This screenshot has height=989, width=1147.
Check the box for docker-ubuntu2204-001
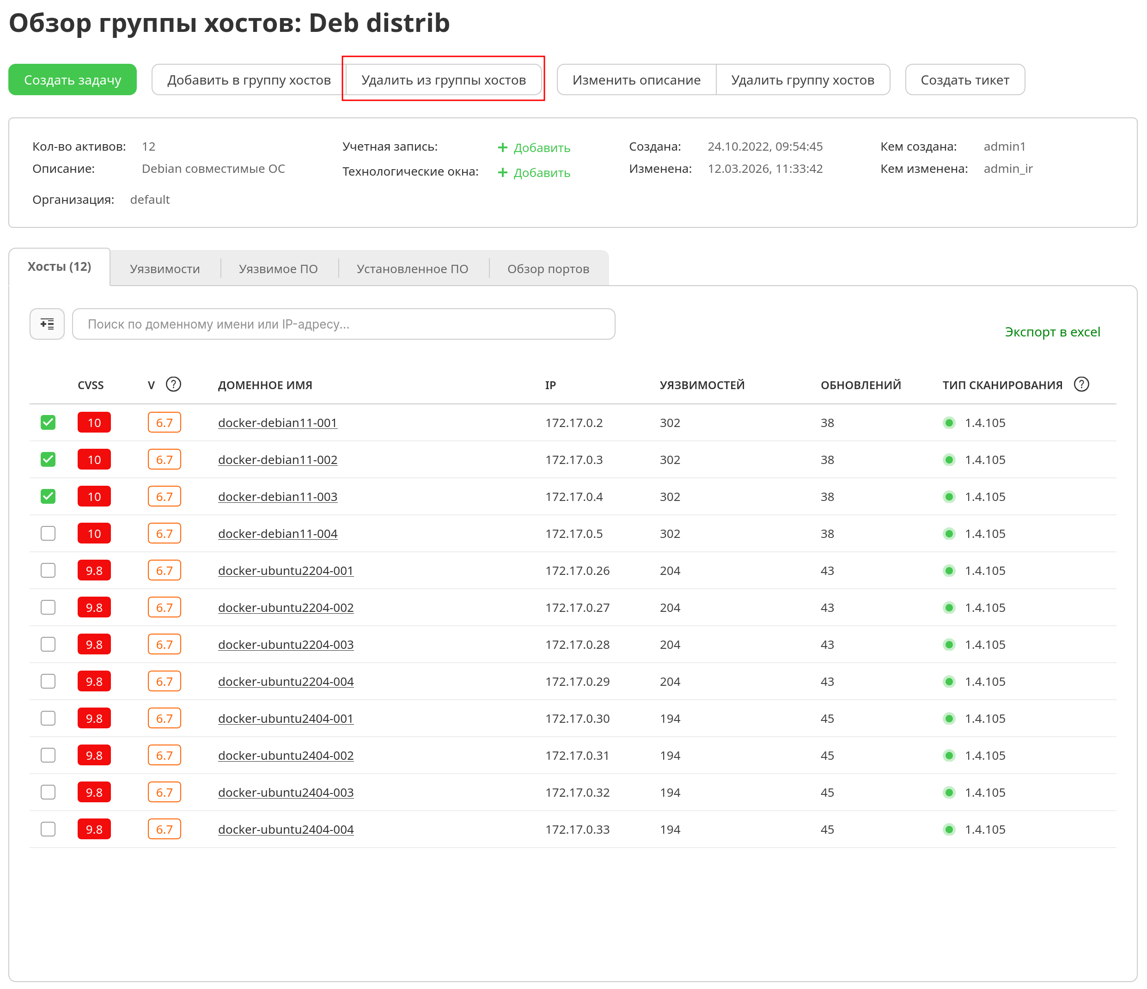(x=48, y=570)
